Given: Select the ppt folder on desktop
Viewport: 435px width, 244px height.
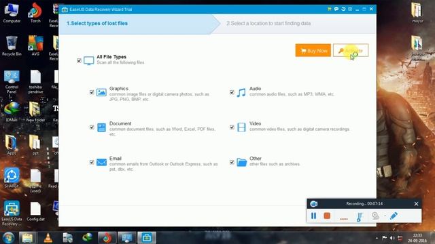Looking at the screenshot, I should point(35,145).
